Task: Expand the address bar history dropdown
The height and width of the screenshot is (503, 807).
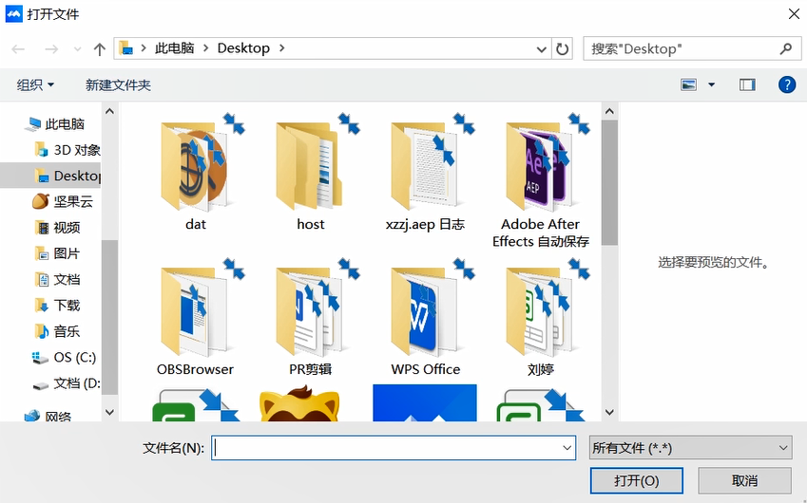Action: click(x=542, y=49)
